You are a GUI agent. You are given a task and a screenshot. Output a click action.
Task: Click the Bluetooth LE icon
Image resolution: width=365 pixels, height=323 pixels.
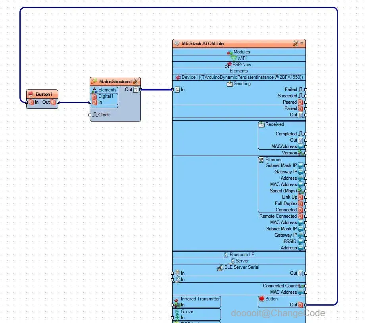coord(226,255)
